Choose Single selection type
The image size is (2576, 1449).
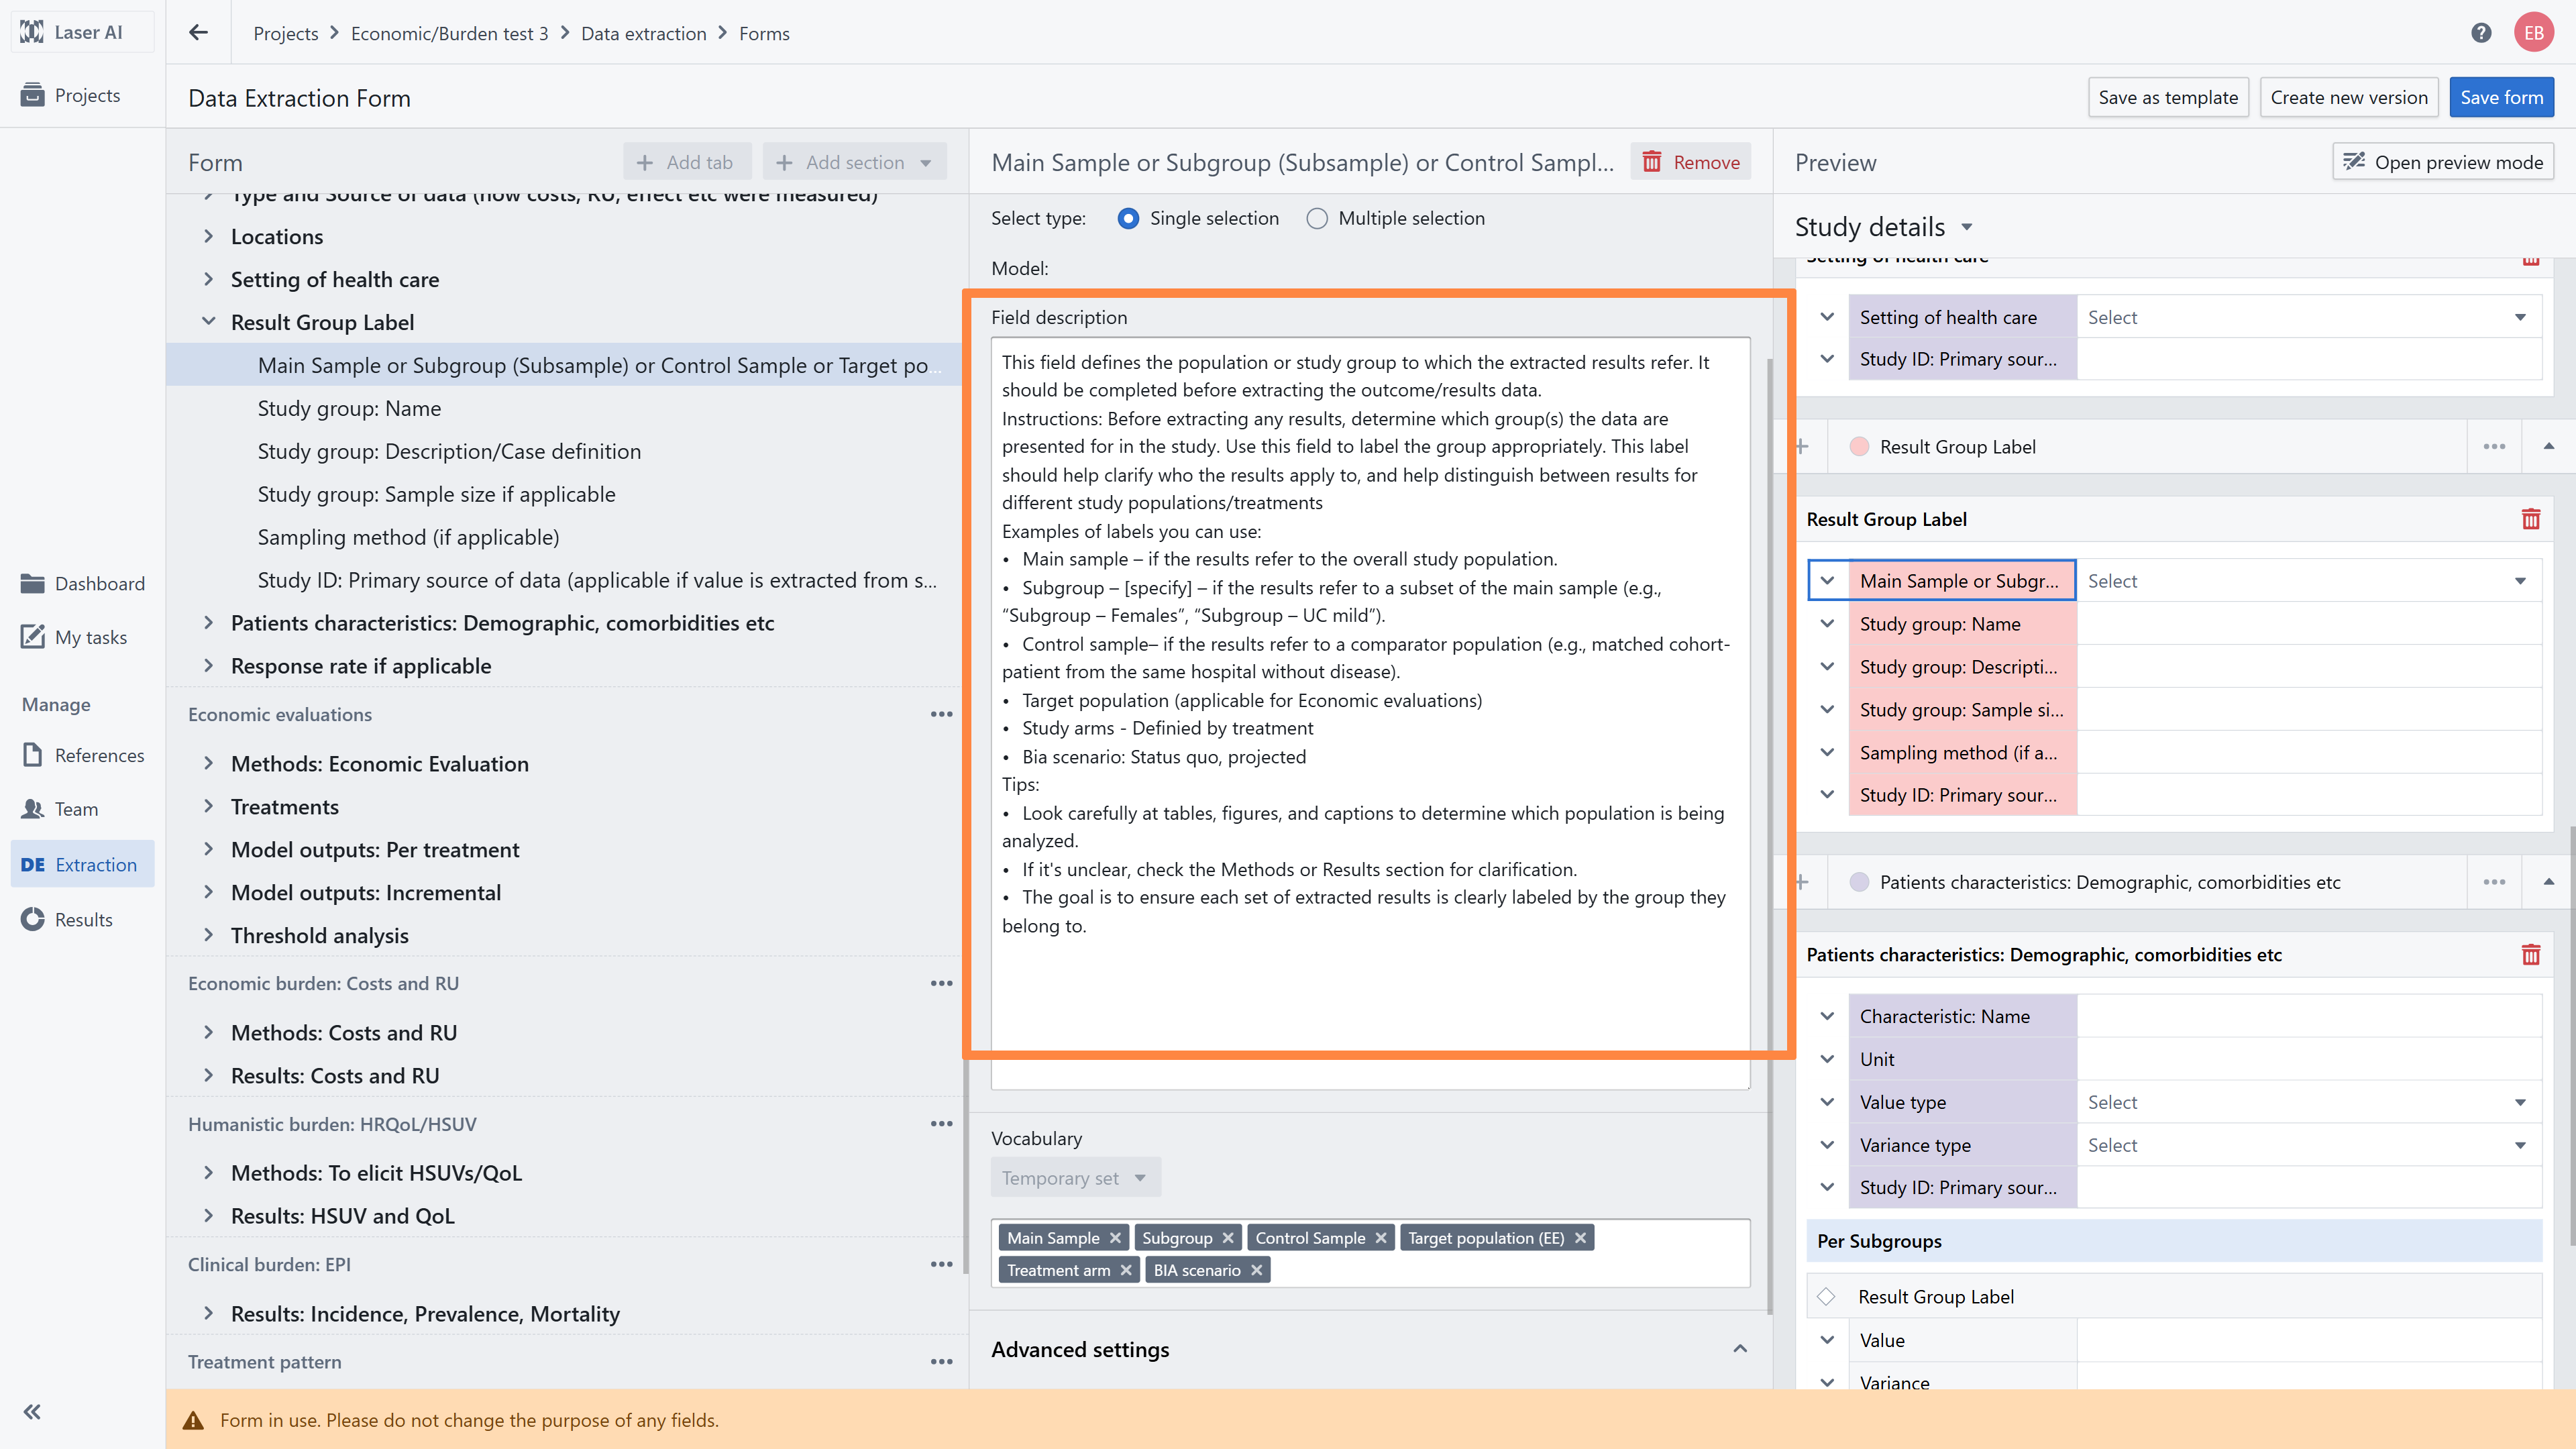(x=1128, y=218)
